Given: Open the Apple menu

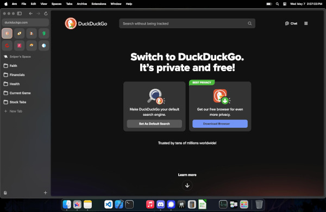Looking at the screenshot, I should 6,4.
